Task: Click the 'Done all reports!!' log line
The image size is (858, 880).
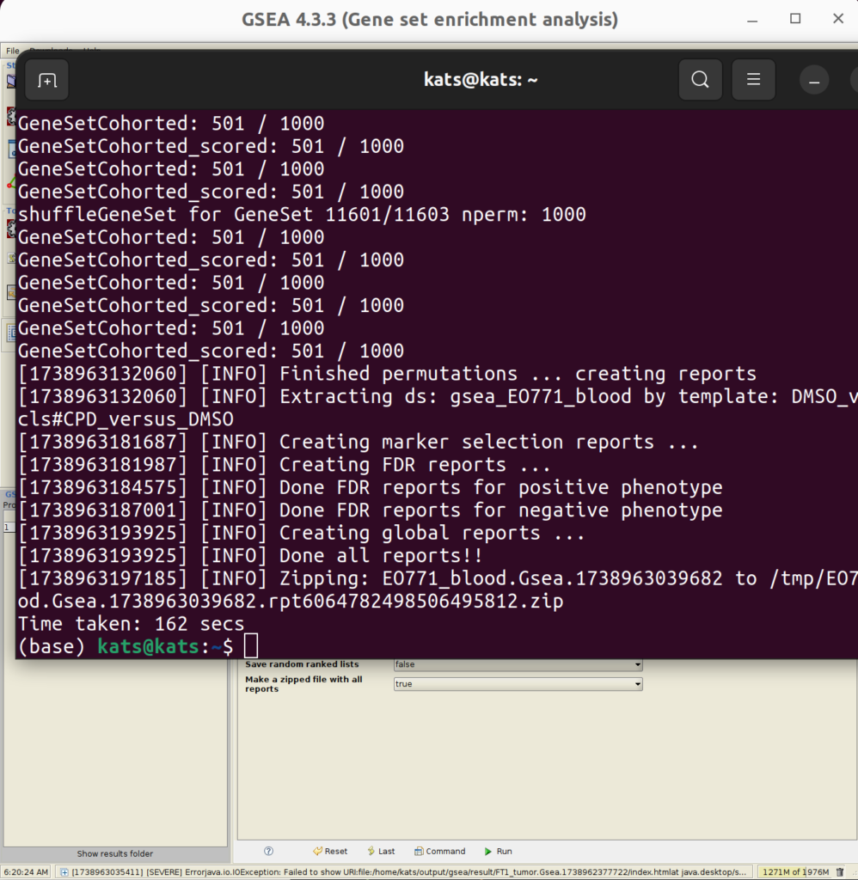Action: (250, 556)
